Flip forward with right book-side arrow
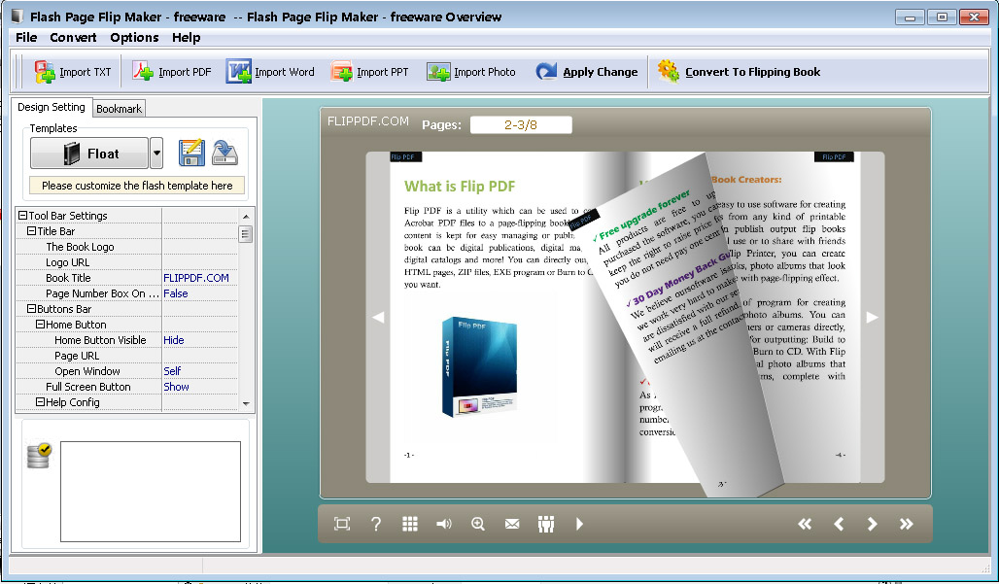 pos(872,317)
